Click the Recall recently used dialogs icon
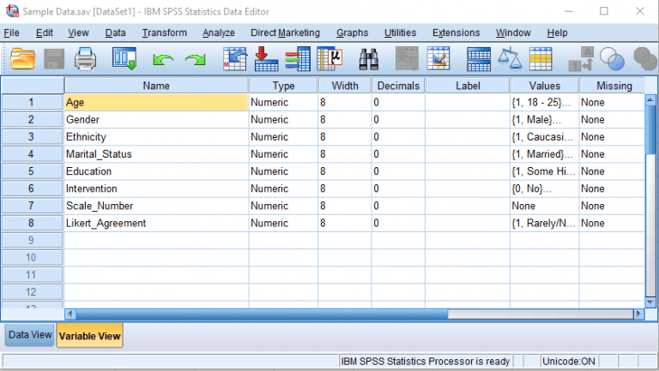The height and width of the screenshot is (371, 659). tap(124, 58)
